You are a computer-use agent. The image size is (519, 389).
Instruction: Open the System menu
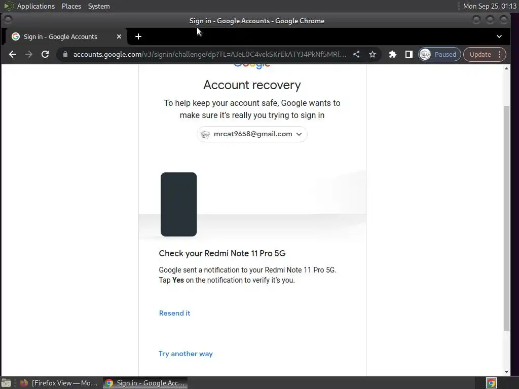tap(99, 6)
